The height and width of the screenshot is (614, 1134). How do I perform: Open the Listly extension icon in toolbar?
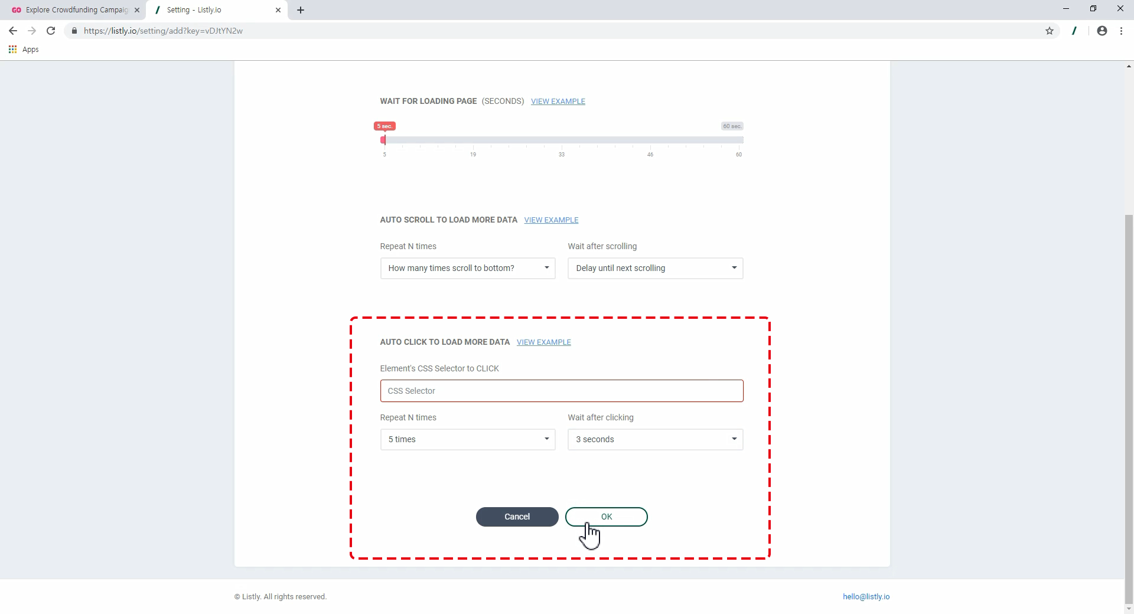pyautogui.click(x=1074, y=31)
